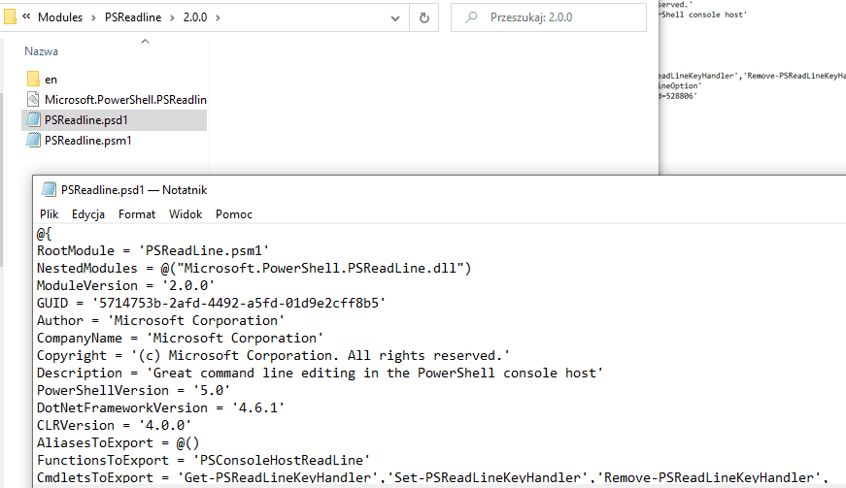Expand the chevron after PSReadline breadcrumb
Image resolution: width=846 pixels, height=488 pixels.
tap(172, 17)
